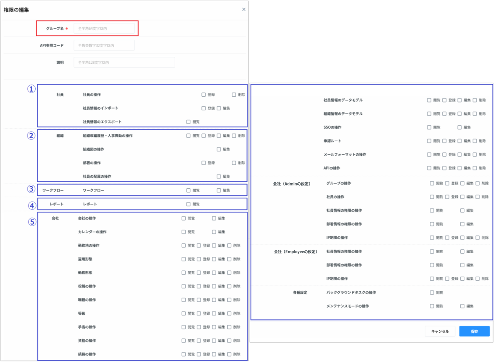This screenshot has height=362, width=494.
Task: Enable 編集 for カレンダーの操作
Action: (x=214, y=232)
